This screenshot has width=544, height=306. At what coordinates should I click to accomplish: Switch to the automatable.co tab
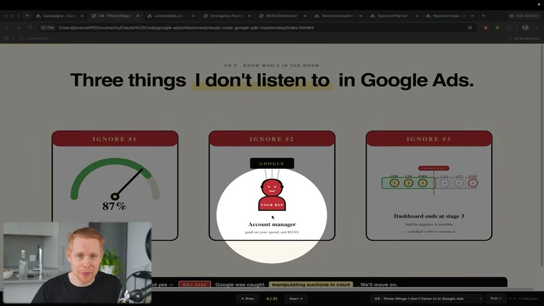tap(170, 16)
